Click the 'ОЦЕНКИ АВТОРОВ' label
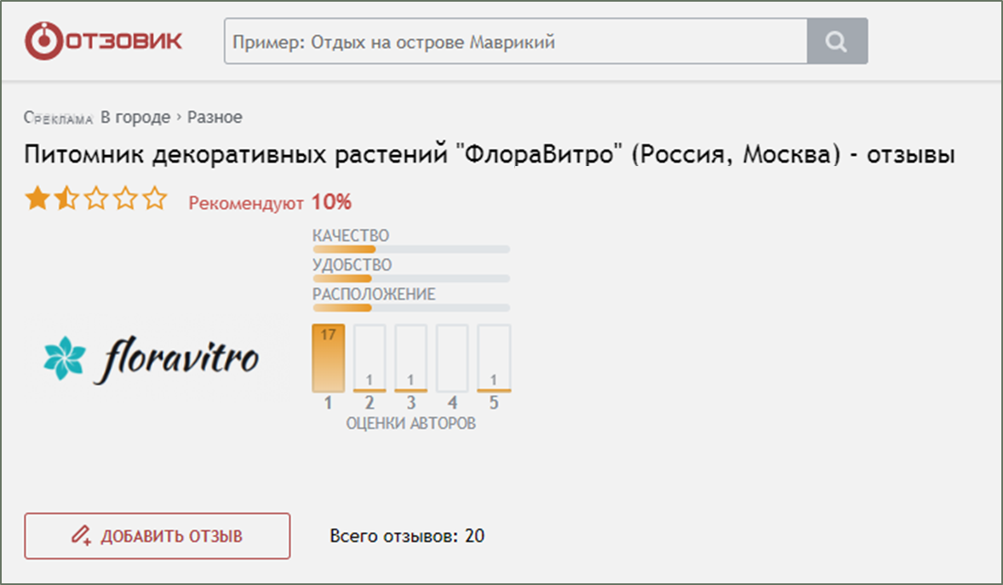Image resolution: width=1003 pixels, height=585 pixels. click(x=411, y=424)
